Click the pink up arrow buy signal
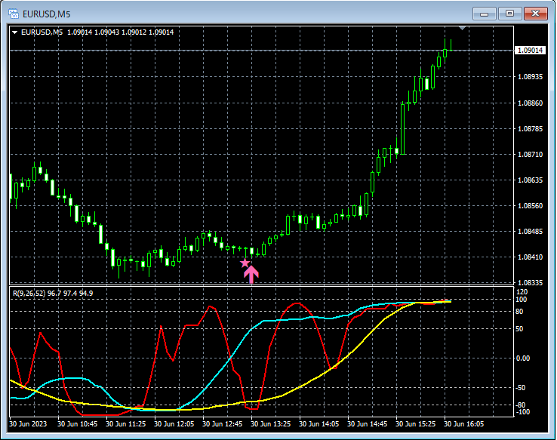The image size is (557, 440). pyautogui.click(x=251, y=274)
